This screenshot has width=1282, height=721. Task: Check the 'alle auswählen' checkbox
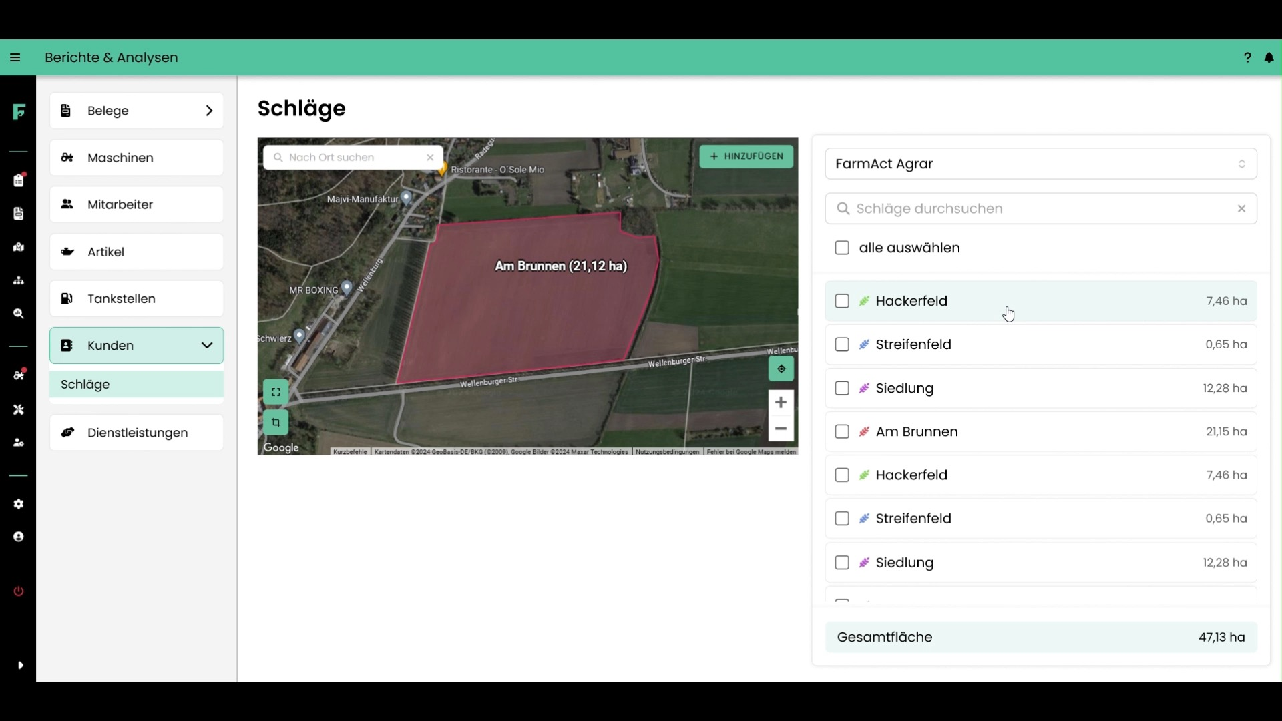(x=842, y=248)
